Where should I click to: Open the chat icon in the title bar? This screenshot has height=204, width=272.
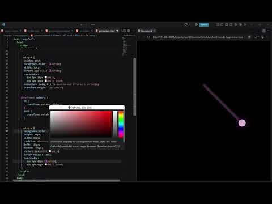pos(186,24)
